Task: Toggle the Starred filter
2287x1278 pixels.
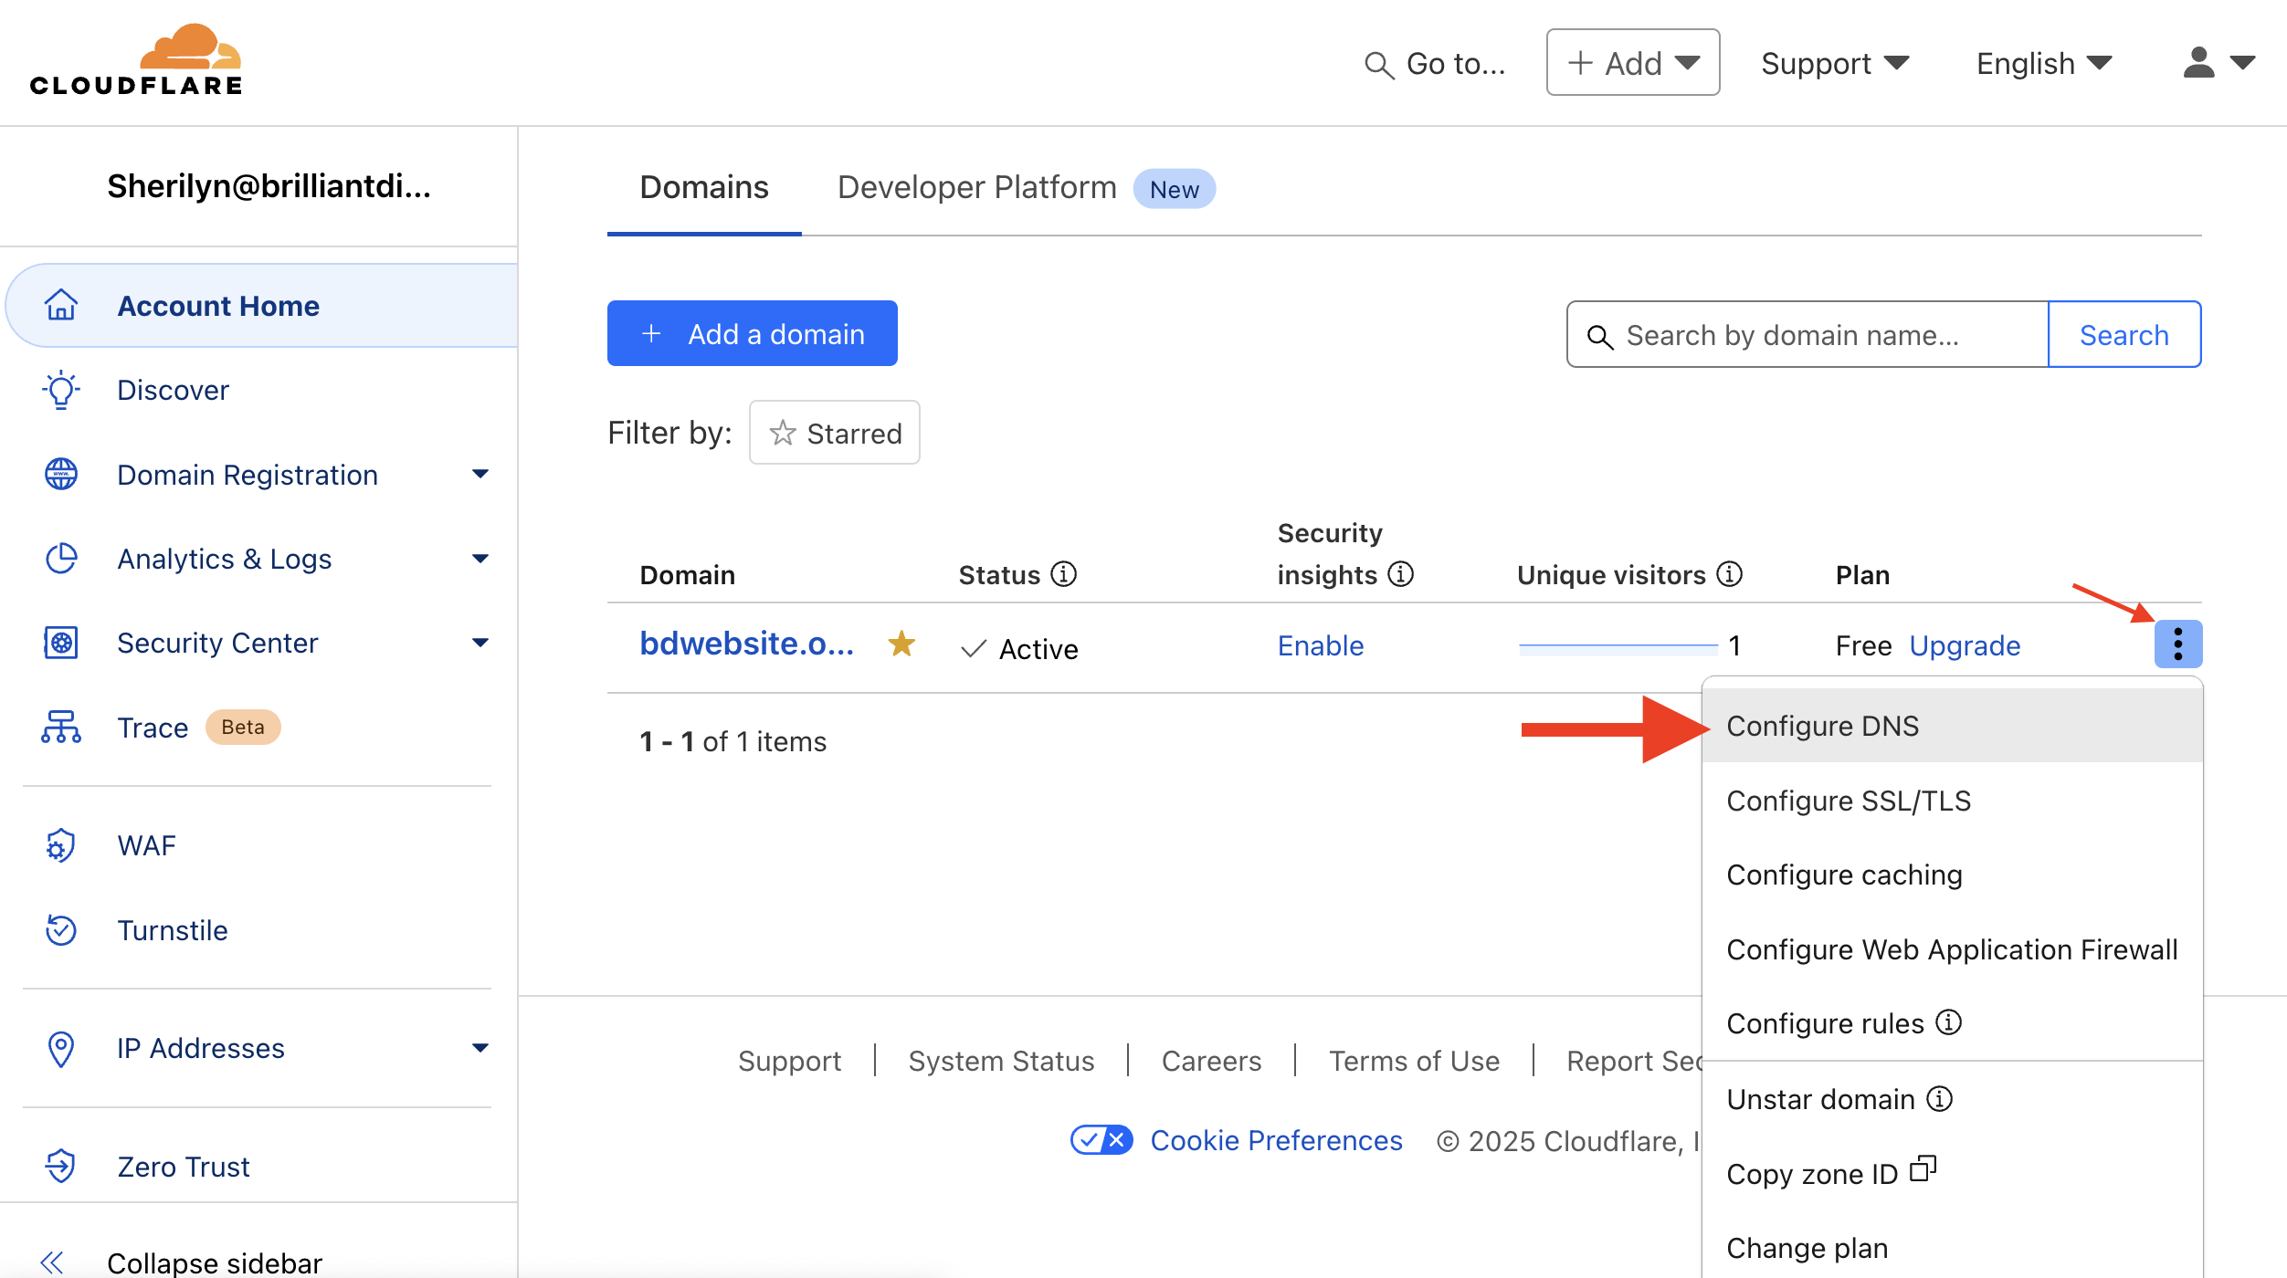Action: click(835, 433)
